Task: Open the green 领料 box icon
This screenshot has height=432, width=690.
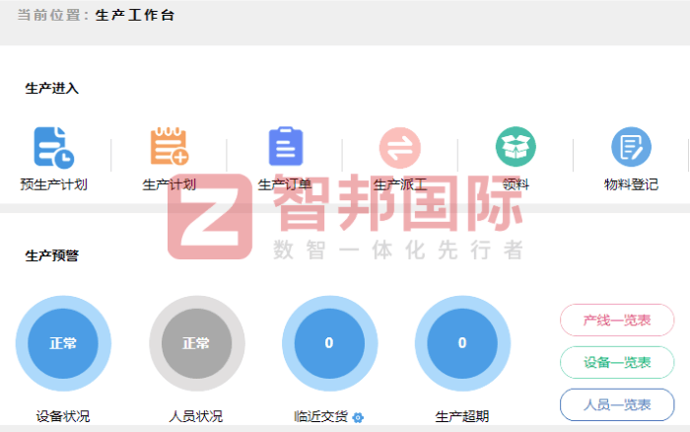Action: coord(516,147)
